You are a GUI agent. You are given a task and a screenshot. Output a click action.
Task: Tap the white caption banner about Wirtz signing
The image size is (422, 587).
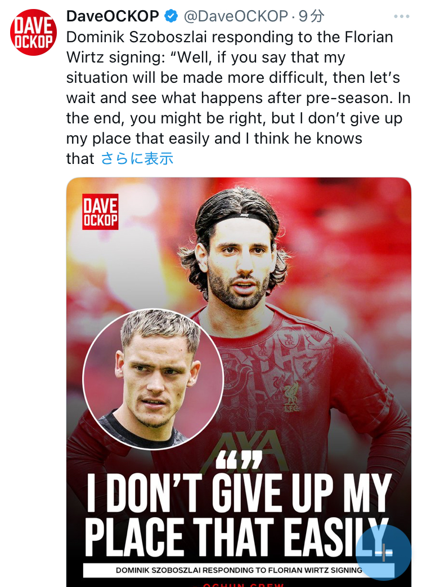[239, 570]
